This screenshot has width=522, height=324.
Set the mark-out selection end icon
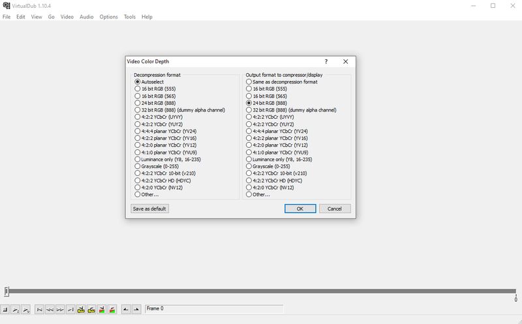pos(136,309)
